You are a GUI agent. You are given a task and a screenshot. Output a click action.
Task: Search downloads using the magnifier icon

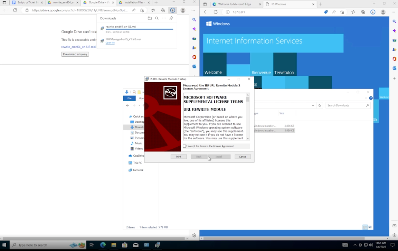[x=157, y=18]
